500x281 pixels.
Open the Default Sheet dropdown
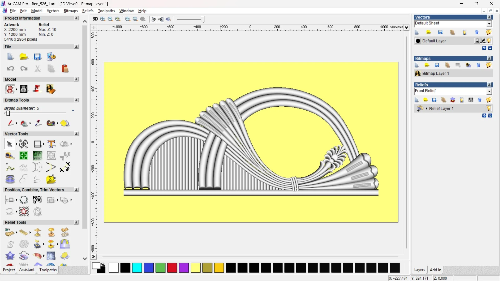tap(489, 23)
